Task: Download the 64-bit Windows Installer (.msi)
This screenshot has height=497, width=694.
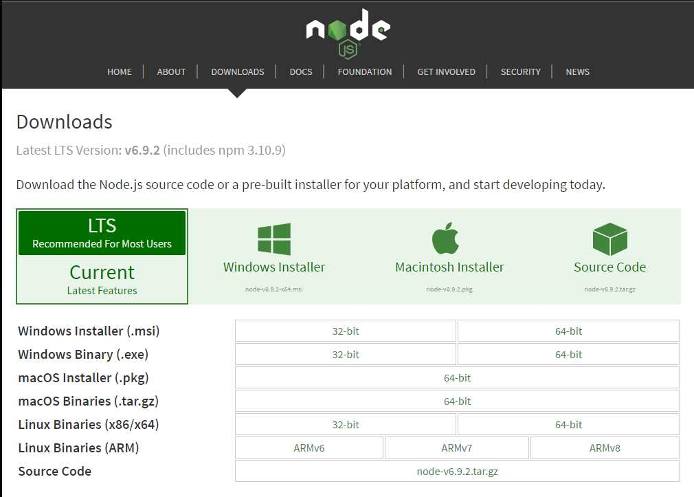Action: (x=568, y=331)
